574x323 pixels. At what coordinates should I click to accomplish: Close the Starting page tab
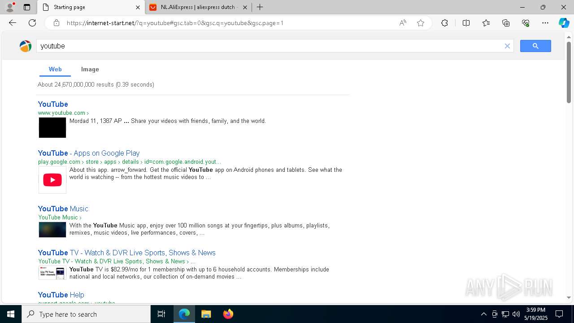138,7
